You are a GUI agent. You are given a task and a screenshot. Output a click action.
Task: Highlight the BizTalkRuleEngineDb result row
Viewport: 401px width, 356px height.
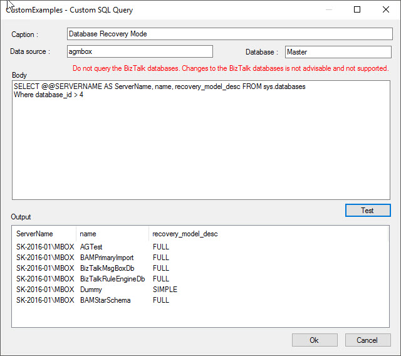click(x=112, y=279)
